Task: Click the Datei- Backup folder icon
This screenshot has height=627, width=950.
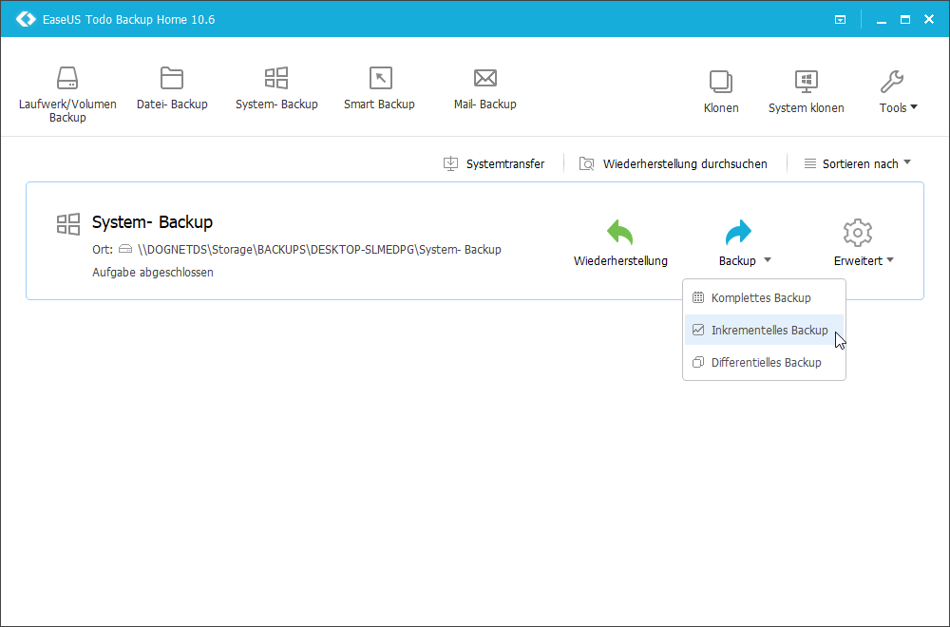Action: (x=172, y=78)
